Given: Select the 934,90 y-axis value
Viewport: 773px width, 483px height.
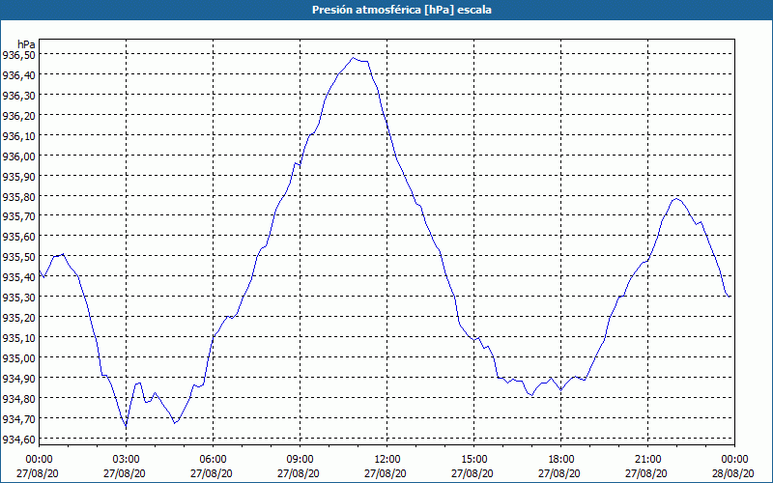Looking at the screenshot, I should [x=18, y=378].
